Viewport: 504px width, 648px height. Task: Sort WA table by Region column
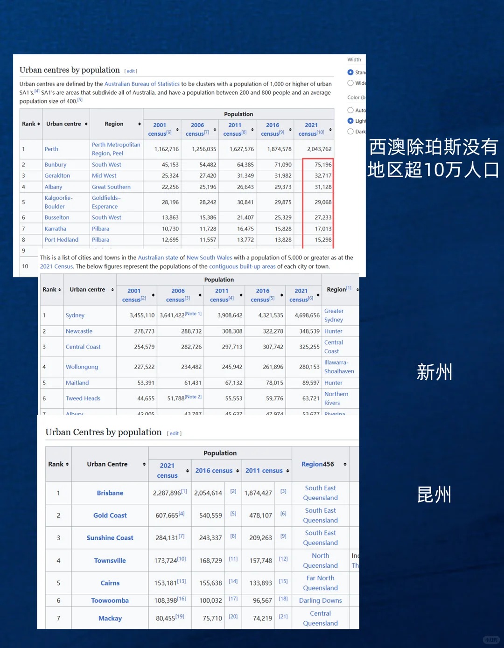tap(139, 124)
